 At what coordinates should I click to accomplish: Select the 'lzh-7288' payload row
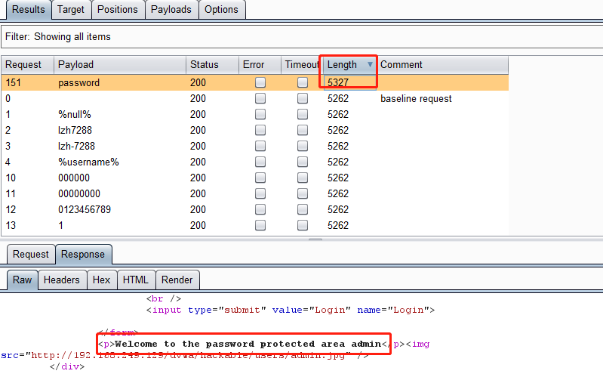[254, 146]
